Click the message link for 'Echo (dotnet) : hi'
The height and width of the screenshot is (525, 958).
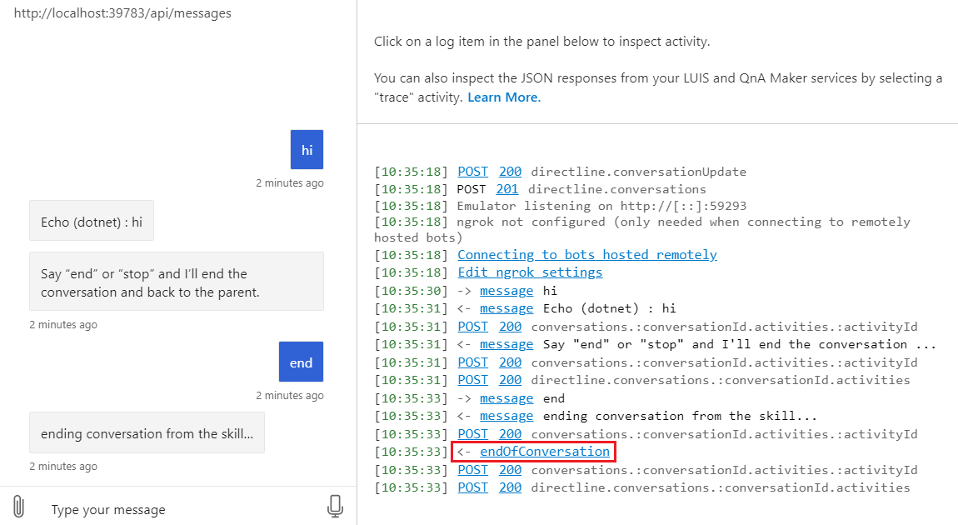pos(506,307)
